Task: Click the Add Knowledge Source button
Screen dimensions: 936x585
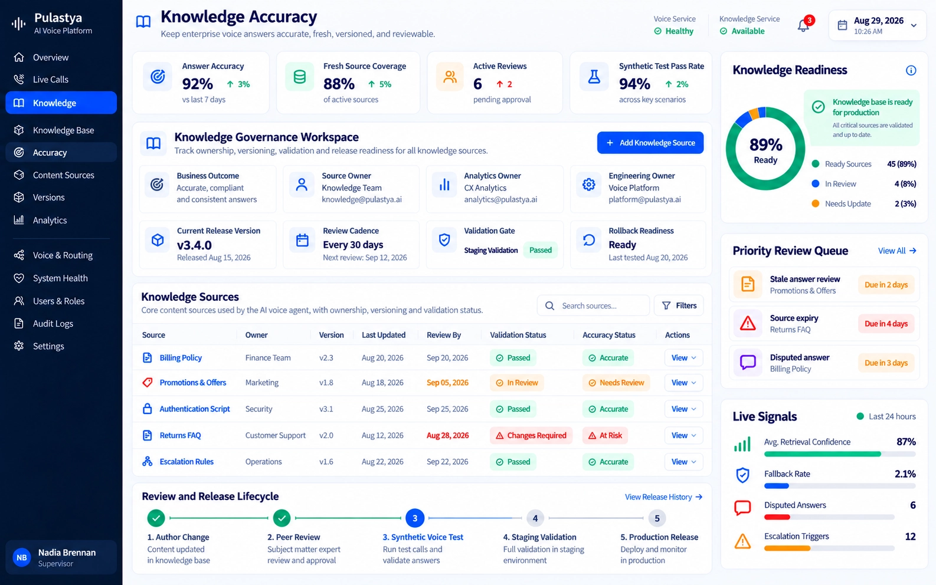Action: 650,143
